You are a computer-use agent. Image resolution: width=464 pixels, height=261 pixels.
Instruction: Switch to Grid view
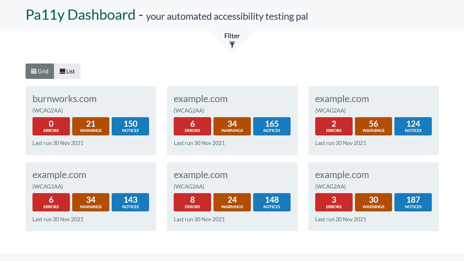[x=40, y=71]
